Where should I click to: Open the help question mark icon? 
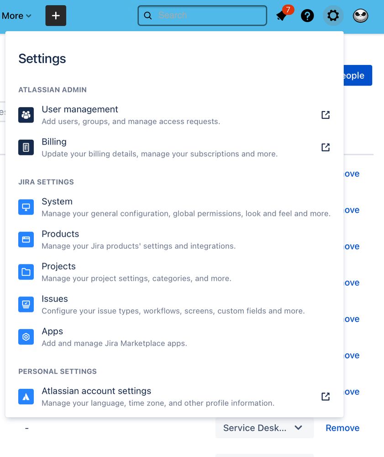pos(307,16)
